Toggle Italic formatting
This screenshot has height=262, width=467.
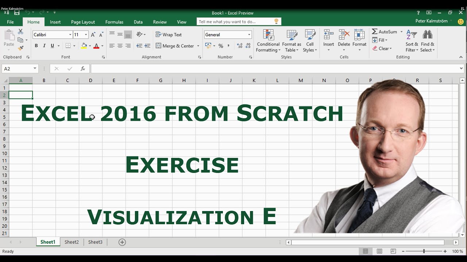coord(44,46)
